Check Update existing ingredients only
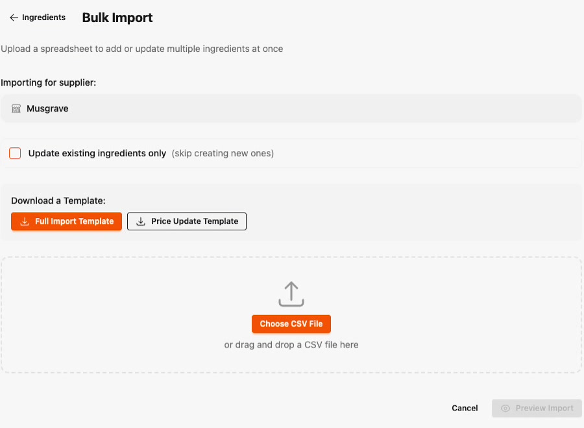Image resolution: width=584 pixels, height=428 pixels. coord(15,153)
